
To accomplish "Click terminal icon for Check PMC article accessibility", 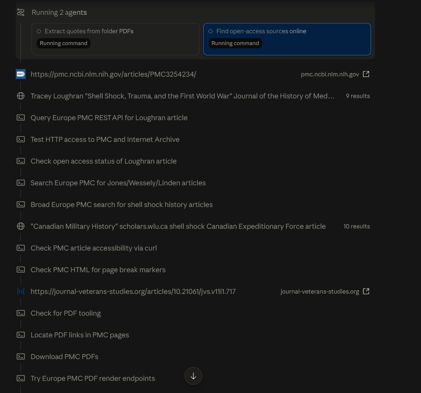I will tap(21, 248).
